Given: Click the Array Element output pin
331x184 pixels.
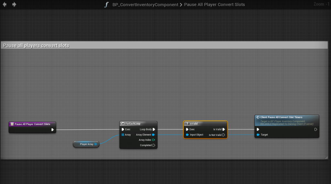Looking at the screenshot, I should (154, 135).
